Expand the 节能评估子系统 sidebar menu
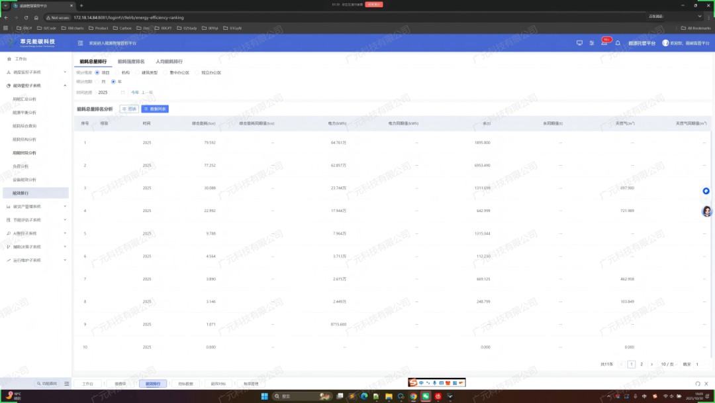 pos(36,219)
